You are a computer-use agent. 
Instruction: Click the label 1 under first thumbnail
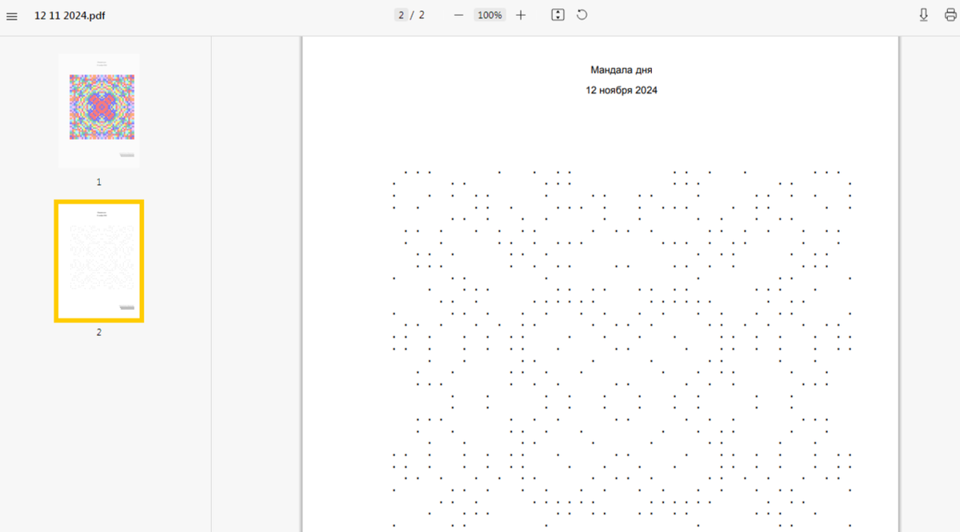point(99,182)
